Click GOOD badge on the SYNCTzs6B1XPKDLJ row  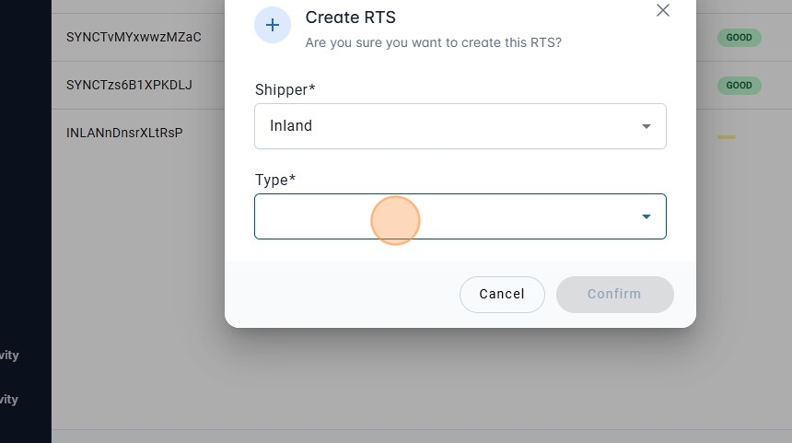[x=739, y=86]
